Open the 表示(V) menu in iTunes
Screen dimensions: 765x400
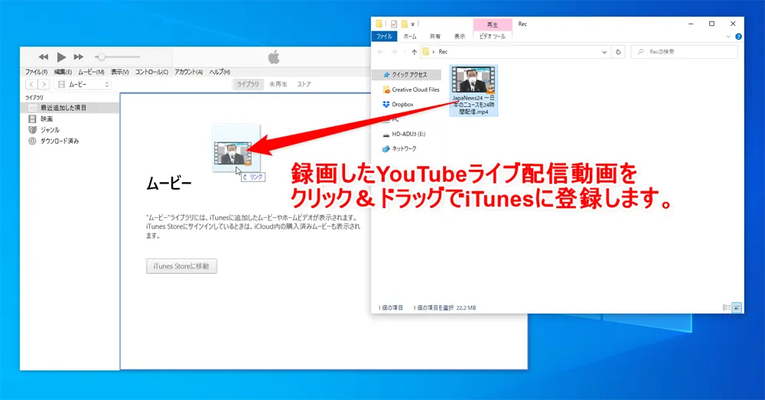click(119, 72)
